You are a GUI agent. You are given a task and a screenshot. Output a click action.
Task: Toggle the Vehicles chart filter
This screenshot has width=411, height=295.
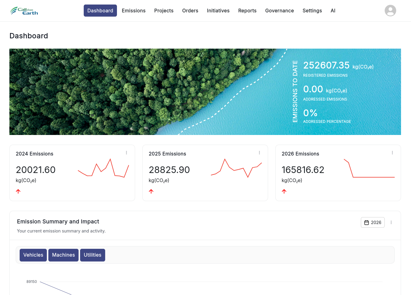click(x=33, y=255)
